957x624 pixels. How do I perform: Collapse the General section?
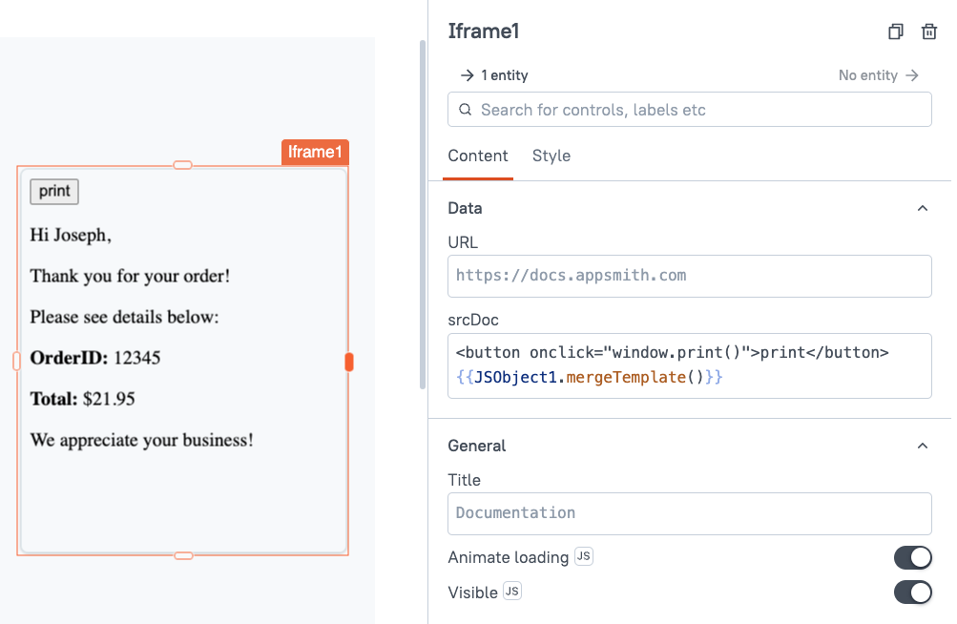922,445
